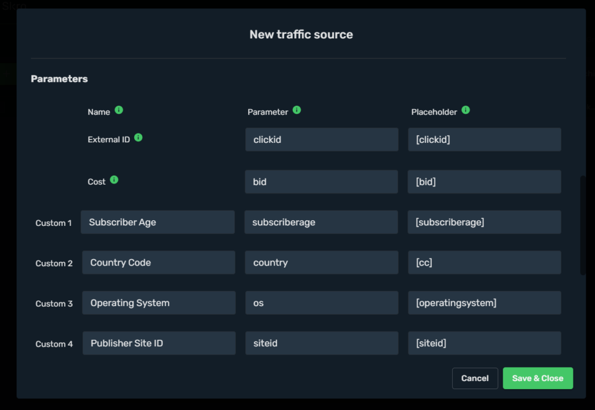Click the Operating System name field
This screenshot has width=595, height=410.
point(159,303)
